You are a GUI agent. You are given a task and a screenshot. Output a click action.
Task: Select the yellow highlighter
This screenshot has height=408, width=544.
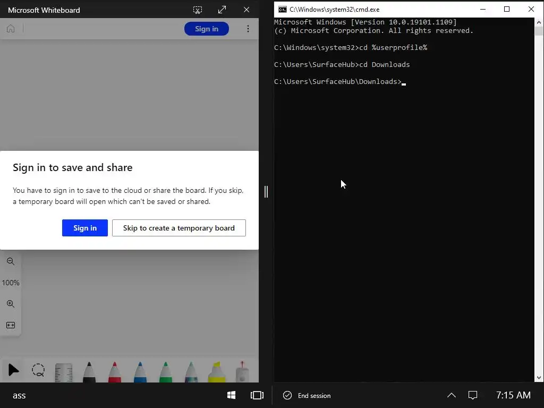point(217,372)
